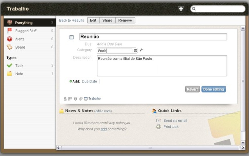This screenshot has height=156, width=249.
Task: Click the alarm clock icon
Action: (x=75, y=99)
